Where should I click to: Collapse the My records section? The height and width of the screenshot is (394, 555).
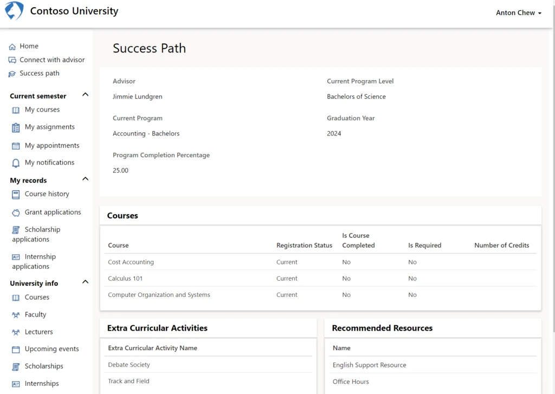pyautogui.click(x=85, y=178)
